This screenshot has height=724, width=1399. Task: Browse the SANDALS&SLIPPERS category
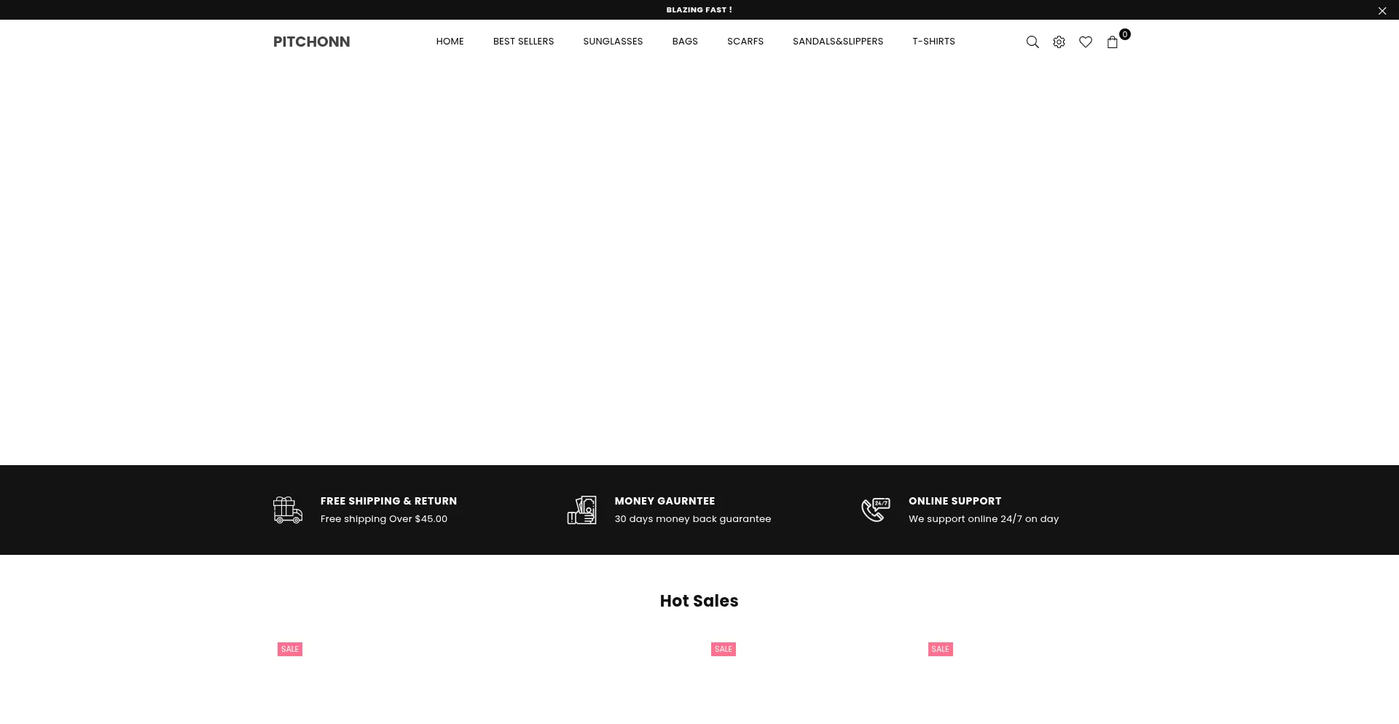[837, 42]
